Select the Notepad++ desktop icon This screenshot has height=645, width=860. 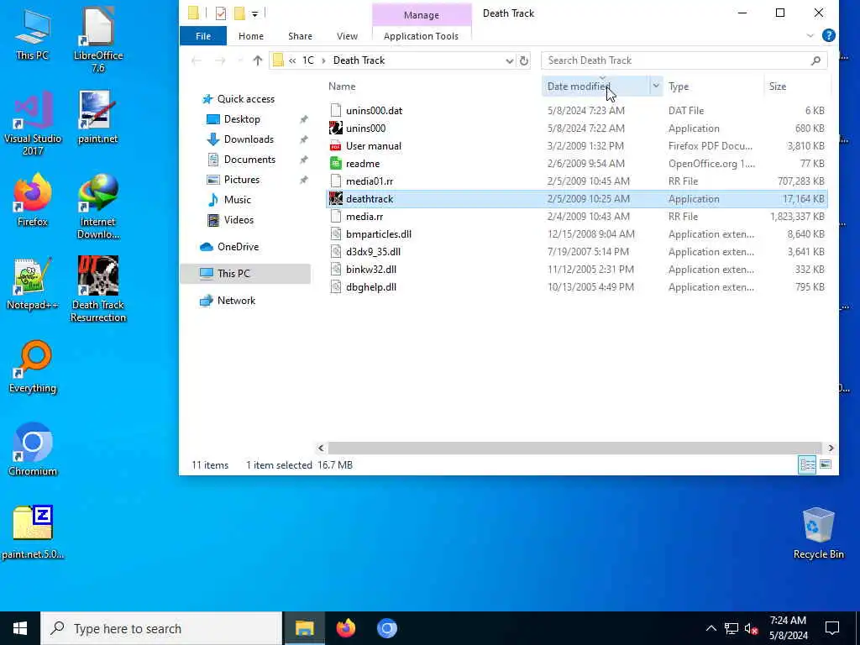click(x=33, y=284)
